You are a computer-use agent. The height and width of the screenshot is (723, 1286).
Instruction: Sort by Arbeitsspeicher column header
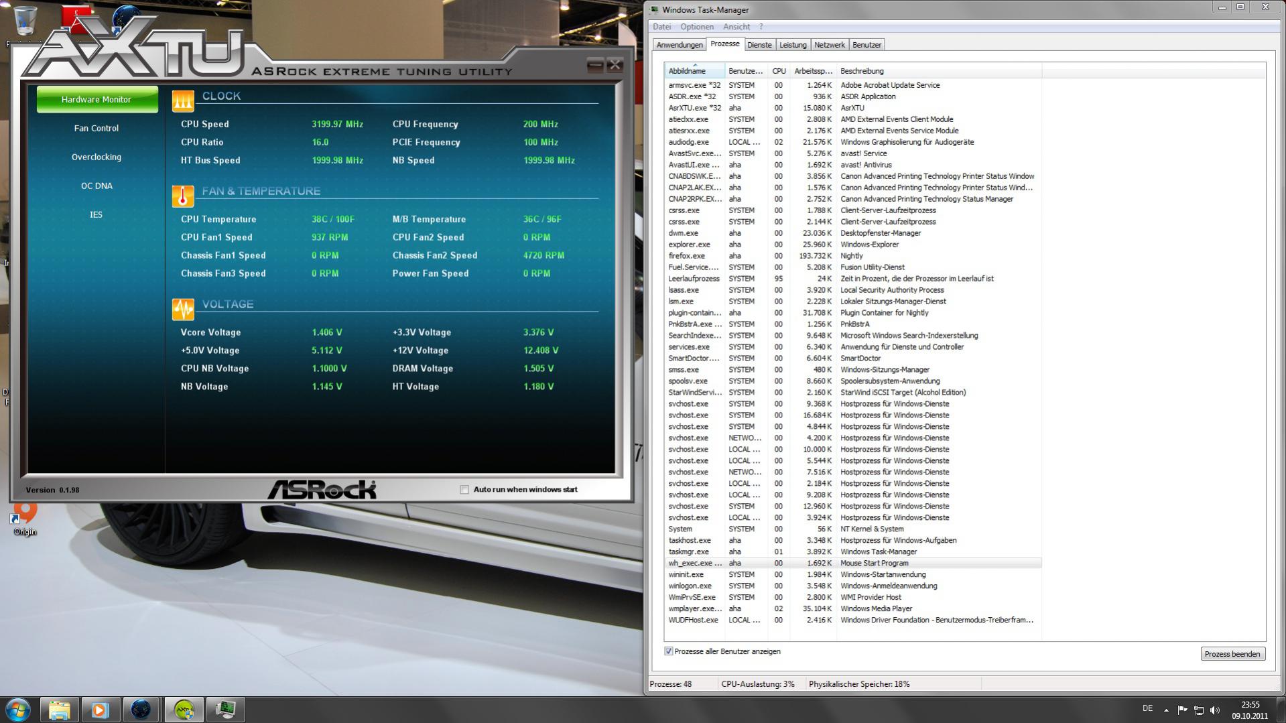click(x=813, y=71)
